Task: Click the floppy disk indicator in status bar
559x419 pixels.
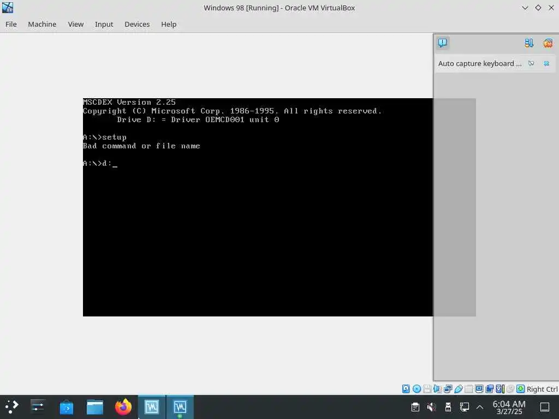Action: 427,388
